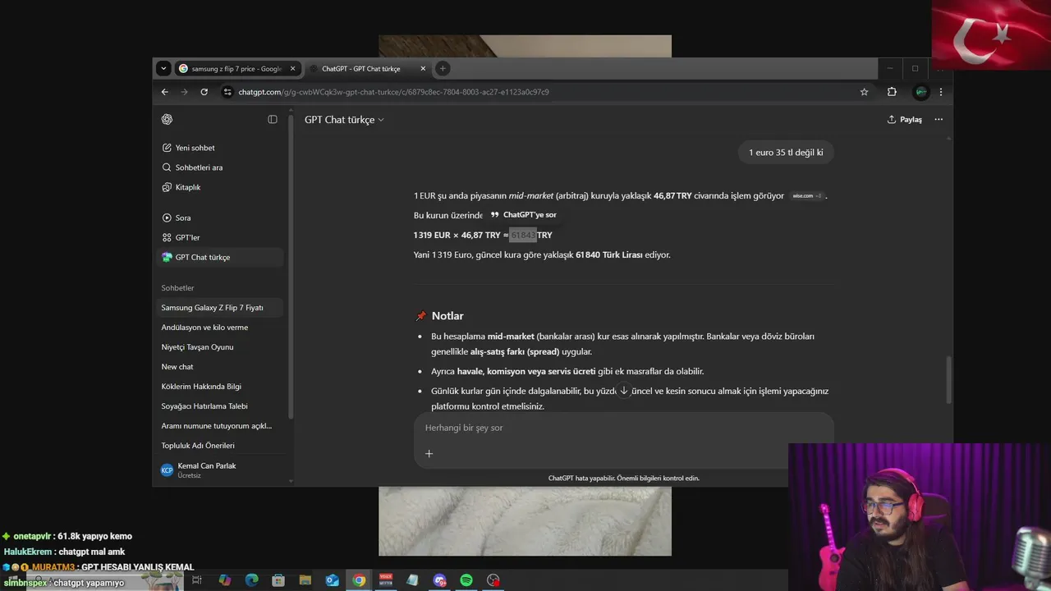The width and height of the screenshot is (1051, 591).
Task: Open the Köklerim Hakkında Bilgi chat
Action: tap(220, 387)
